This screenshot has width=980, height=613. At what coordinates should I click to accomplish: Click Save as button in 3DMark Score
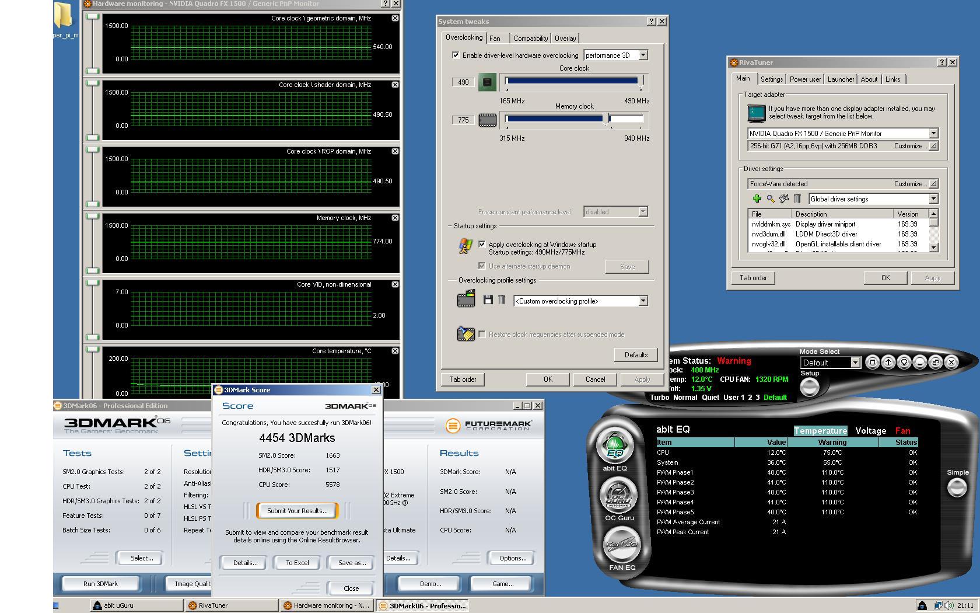(x=352, y=562)
